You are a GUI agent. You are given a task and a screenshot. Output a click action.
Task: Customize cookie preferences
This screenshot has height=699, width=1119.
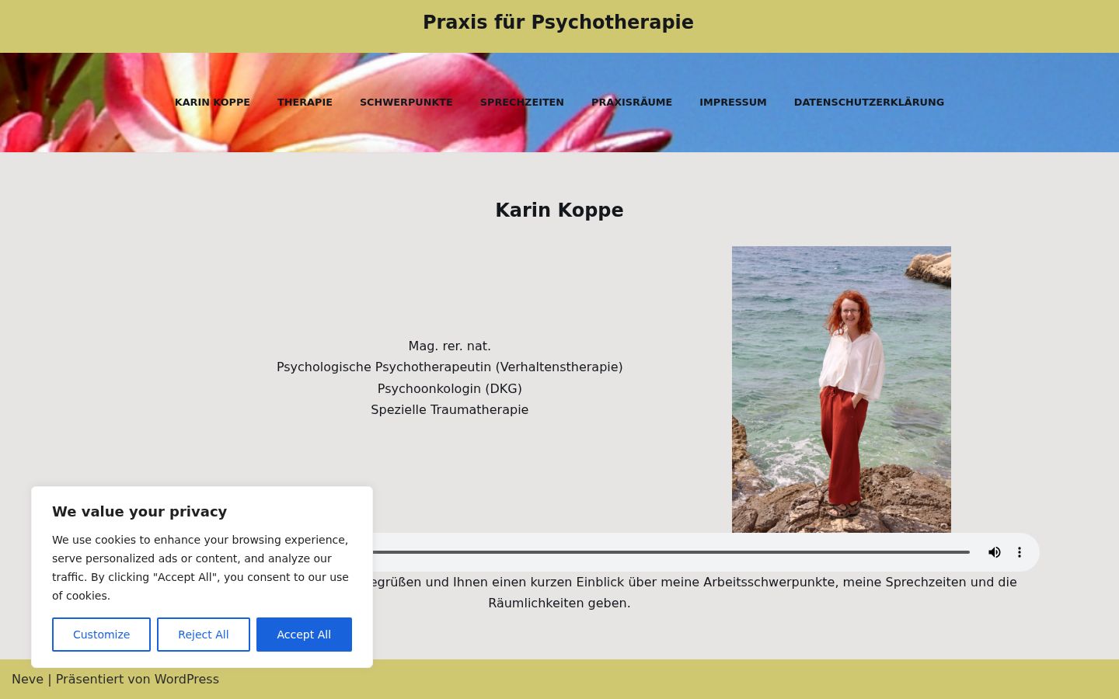pyautogui.click(x=101, y=635)
